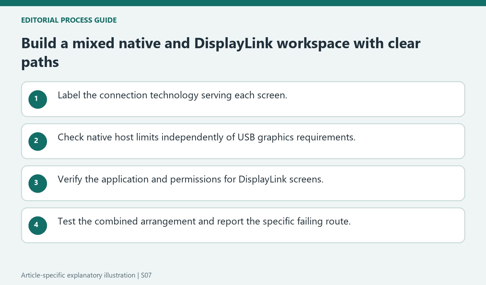Click the footer "Article-specific explanatory illustration | S07"
This screenshot has width=486, height=285.
(x=86, y=275)
